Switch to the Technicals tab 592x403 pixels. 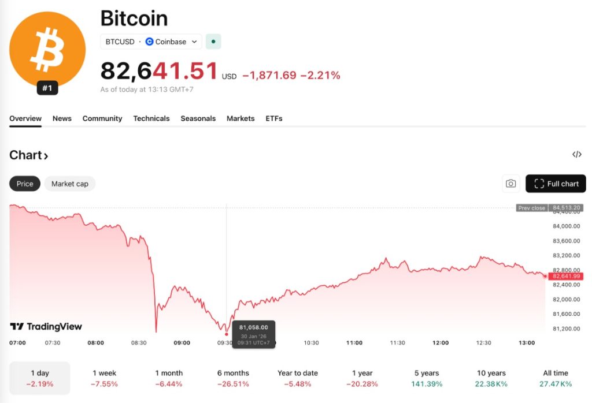pos(151,118)
